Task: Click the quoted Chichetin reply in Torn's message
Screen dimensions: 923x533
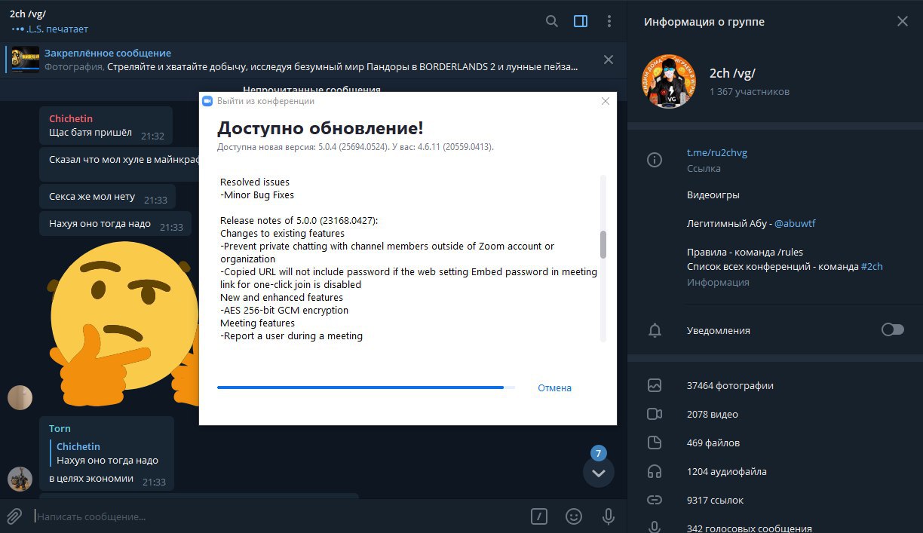Action: tap(107, 453)
